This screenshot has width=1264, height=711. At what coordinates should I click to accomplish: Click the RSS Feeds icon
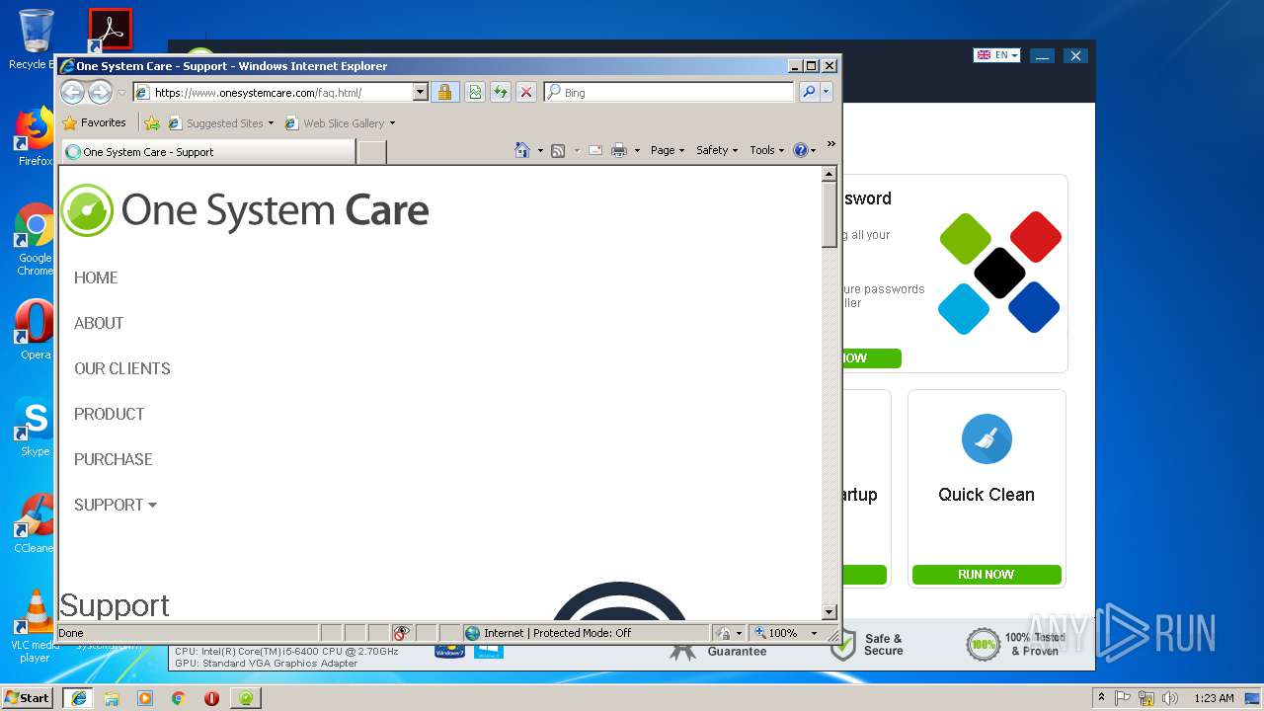point(558,150)
